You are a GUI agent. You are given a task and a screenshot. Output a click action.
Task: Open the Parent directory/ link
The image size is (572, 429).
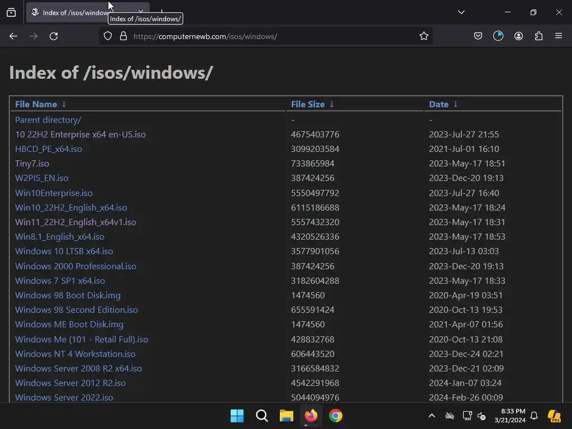(48, 120)
